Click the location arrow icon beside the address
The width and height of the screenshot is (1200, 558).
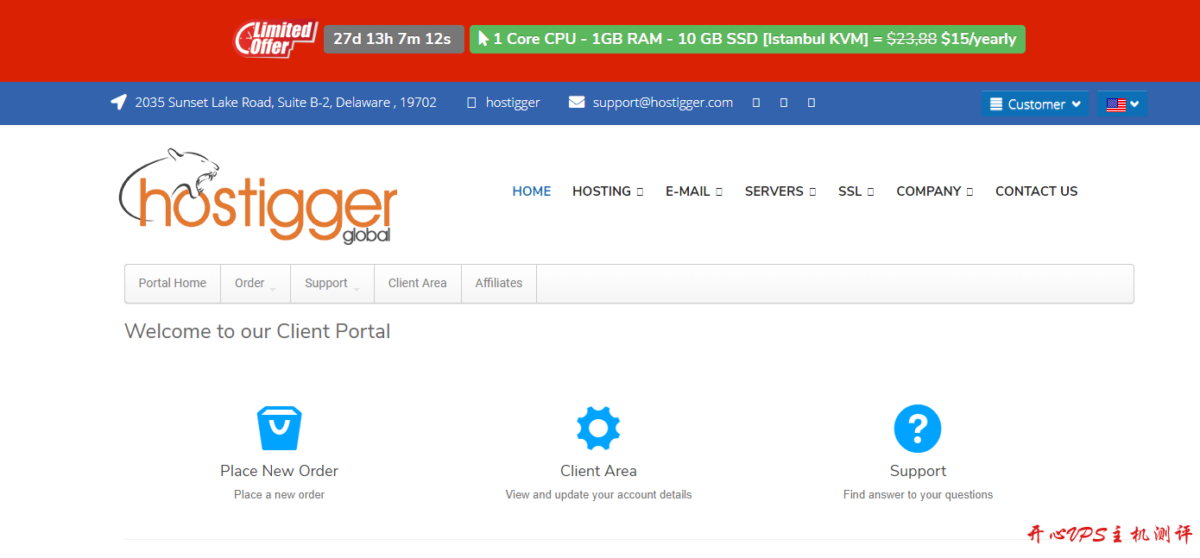click(x=118, y=103)
